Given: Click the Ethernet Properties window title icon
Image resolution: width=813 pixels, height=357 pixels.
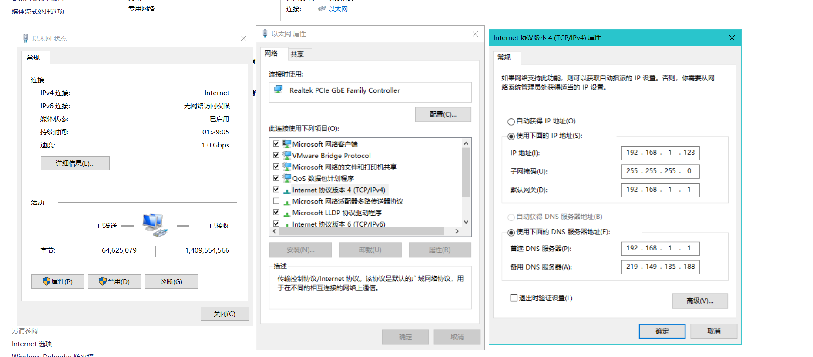Looking at the screenshot, I should 265,33.
